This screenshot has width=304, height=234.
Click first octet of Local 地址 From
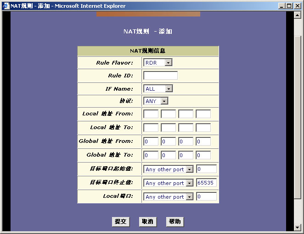pos(151,114)
